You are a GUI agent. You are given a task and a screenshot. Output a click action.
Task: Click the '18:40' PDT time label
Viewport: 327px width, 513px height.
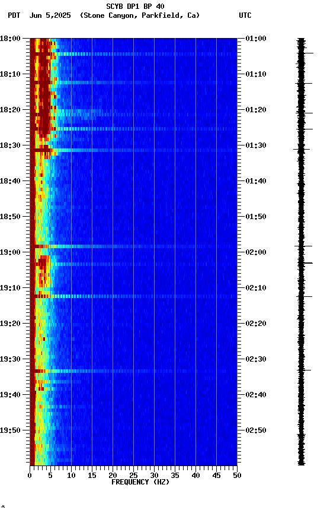(10, 181)
